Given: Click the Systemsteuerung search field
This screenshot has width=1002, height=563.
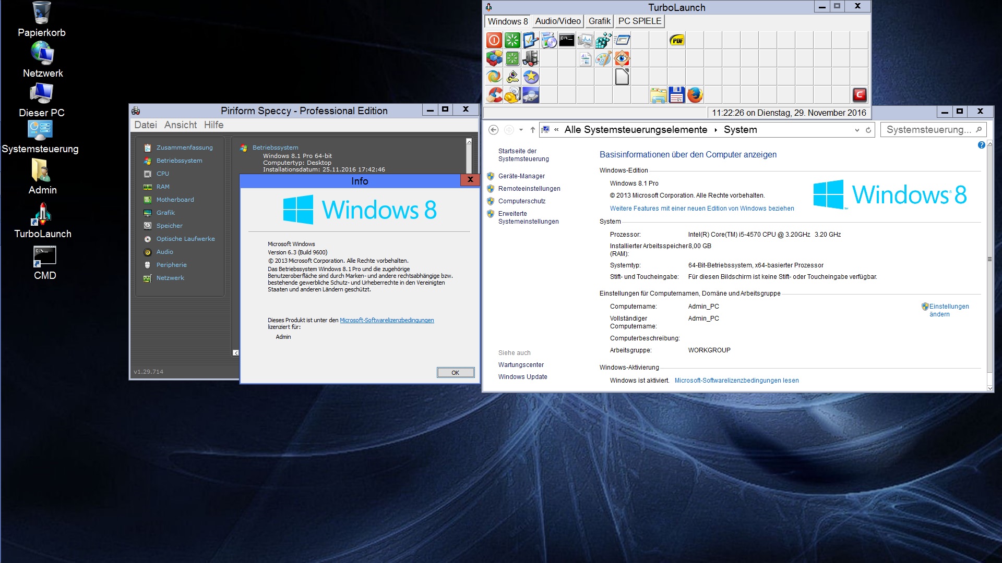Looking at the screenshot, I should (928, 130).
